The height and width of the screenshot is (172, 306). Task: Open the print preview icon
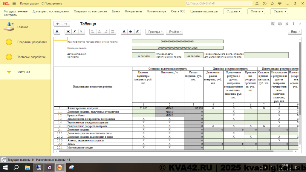point(286,24)
